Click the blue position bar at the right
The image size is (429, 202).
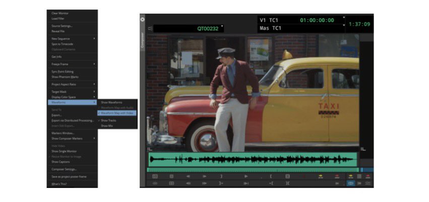click(x=366, y=170)
